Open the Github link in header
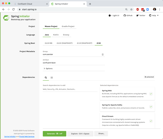 click(128, 16)
